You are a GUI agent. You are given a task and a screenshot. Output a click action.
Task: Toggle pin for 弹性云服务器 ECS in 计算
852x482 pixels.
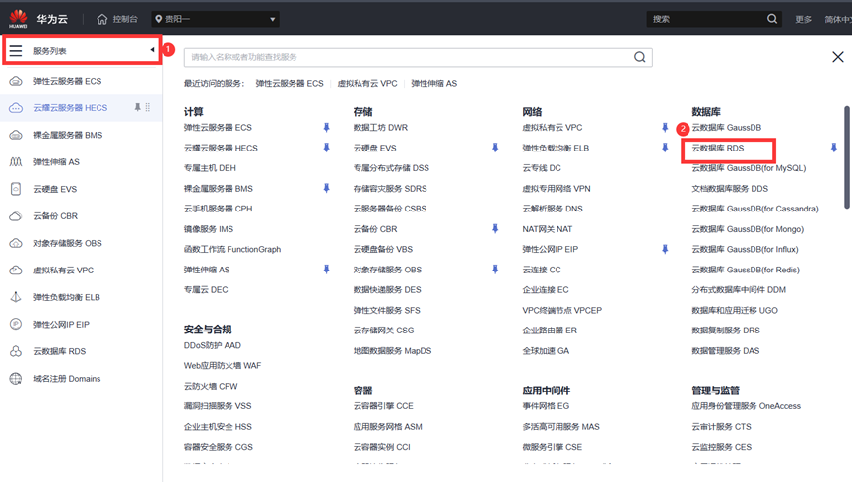327,128
